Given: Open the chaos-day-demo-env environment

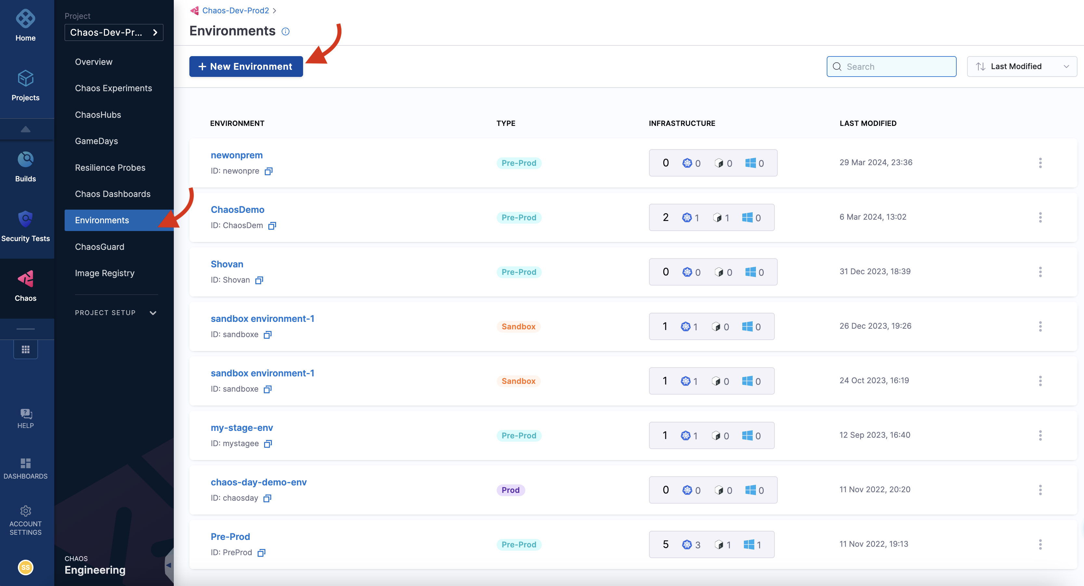Looking at the screenshot, I should pyautogui.click(x=258, y=482).
